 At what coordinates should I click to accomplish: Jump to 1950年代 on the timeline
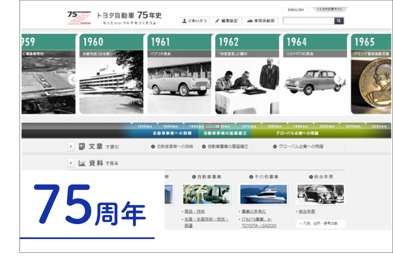196,126
